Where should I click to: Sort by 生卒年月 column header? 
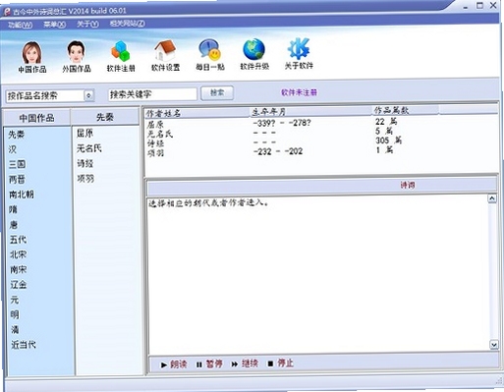[311, 112]
